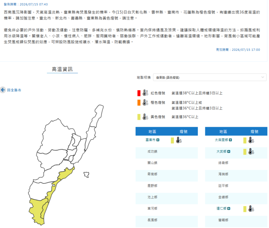
Task: Click the 鹿野鄉 table row
Action: [x=166, y=187]
